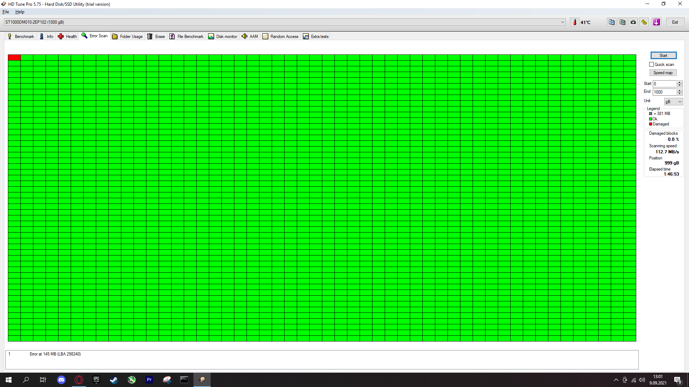Click the AAM speaker icon
Screen dimensions: 689x387
point(245,36)
